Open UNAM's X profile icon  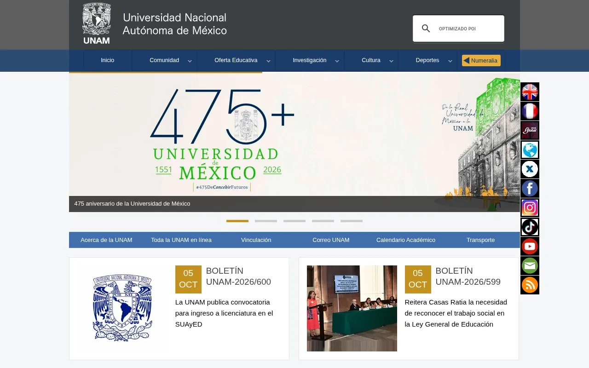(x=530, y=169)
